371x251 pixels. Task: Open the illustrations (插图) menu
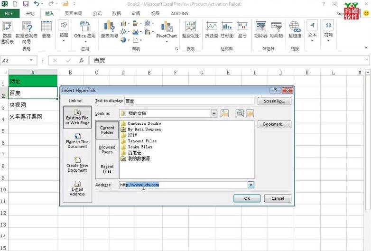[x=64, y=31]
